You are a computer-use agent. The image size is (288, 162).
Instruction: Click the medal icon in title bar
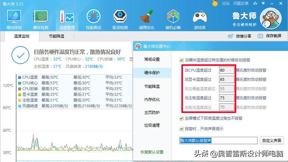tap(215, 3)
